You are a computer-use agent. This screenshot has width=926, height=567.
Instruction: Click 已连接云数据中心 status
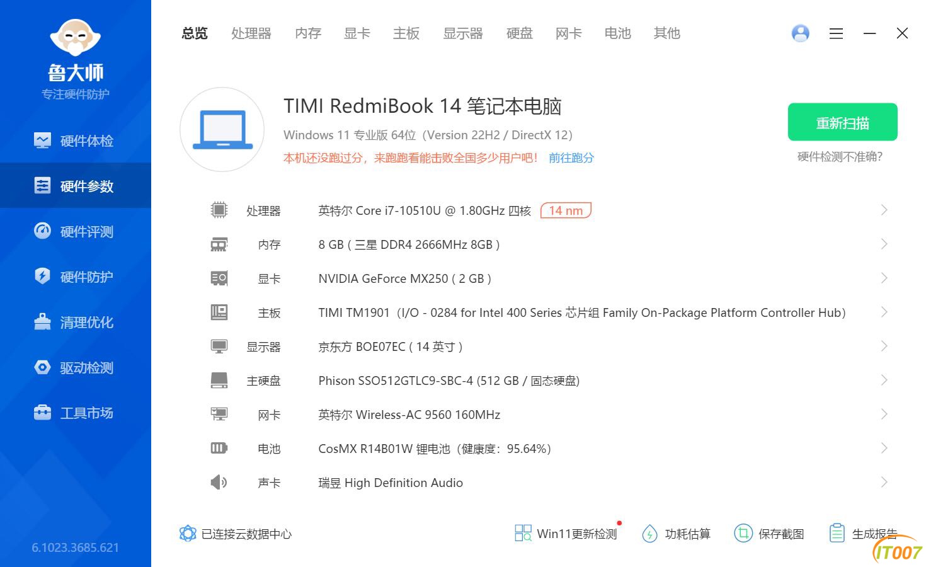(x=236, y=534)
